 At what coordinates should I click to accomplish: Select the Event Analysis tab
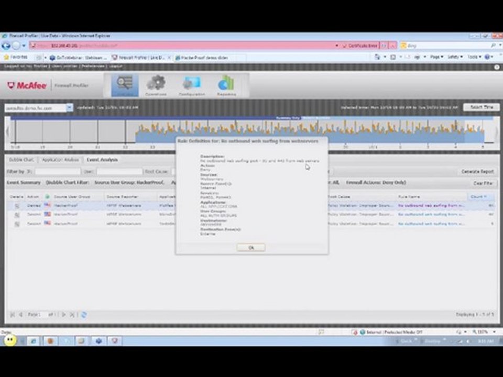click(102, 160)
